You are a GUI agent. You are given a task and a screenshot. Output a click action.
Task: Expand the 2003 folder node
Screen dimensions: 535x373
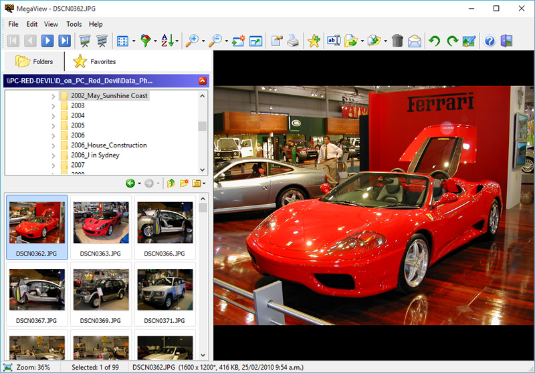(53, 106)
